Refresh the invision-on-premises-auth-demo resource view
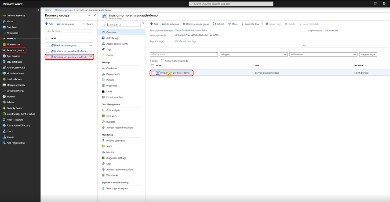 [218, 24]
